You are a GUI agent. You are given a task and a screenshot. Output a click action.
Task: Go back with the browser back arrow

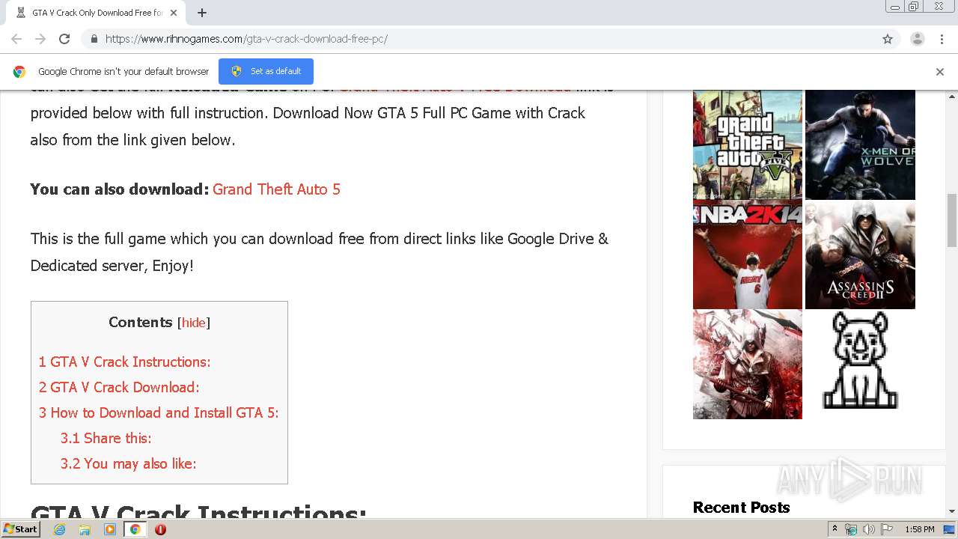(x=16, y=39)
